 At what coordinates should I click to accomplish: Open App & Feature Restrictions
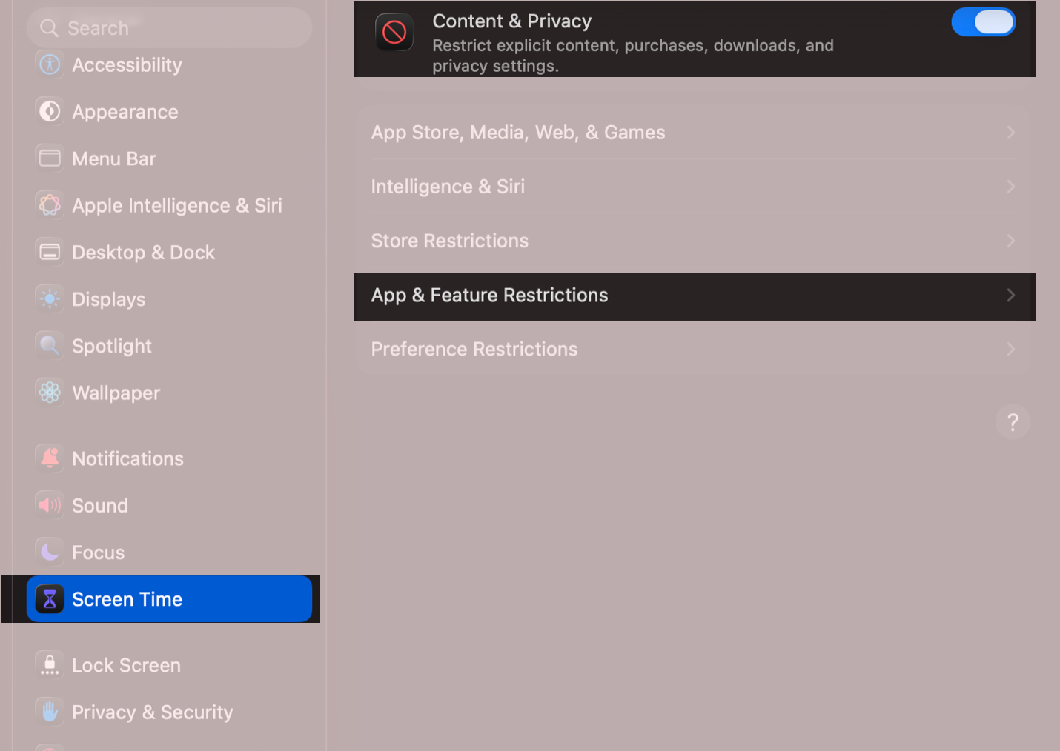click(x=695, y=295)
